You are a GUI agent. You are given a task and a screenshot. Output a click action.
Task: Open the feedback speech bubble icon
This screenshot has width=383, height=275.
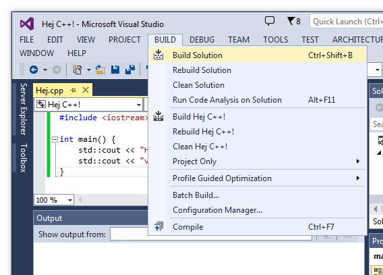270,21
